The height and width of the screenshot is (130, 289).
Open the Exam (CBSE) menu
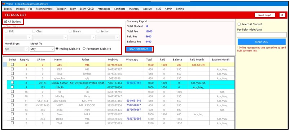point(87,9)
